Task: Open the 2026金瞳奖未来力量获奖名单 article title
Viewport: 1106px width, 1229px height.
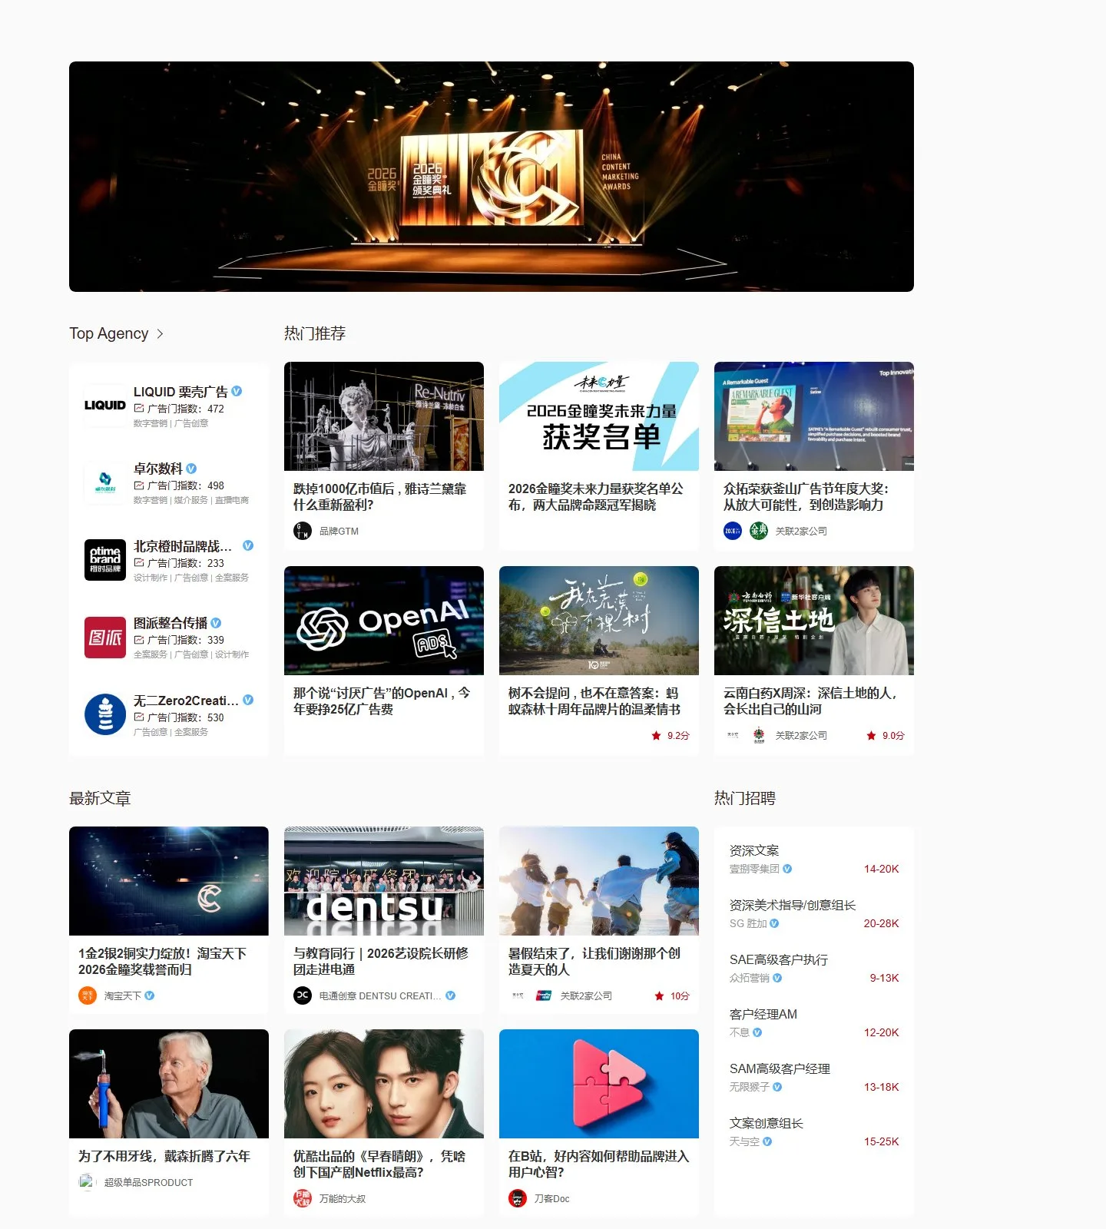Action: [595, 497]
